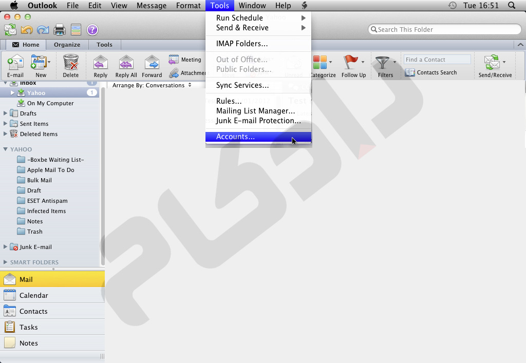
Task: Collapse the YAHOO folder group
Action: (6, 149)
